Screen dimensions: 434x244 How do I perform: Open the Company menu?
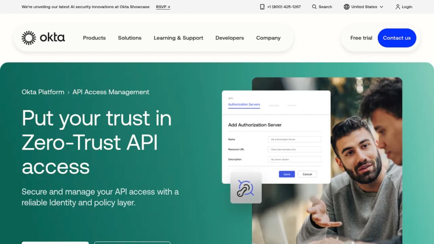(268, 38)
